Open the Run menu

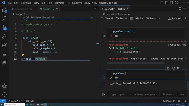click(x=50, y=3)
